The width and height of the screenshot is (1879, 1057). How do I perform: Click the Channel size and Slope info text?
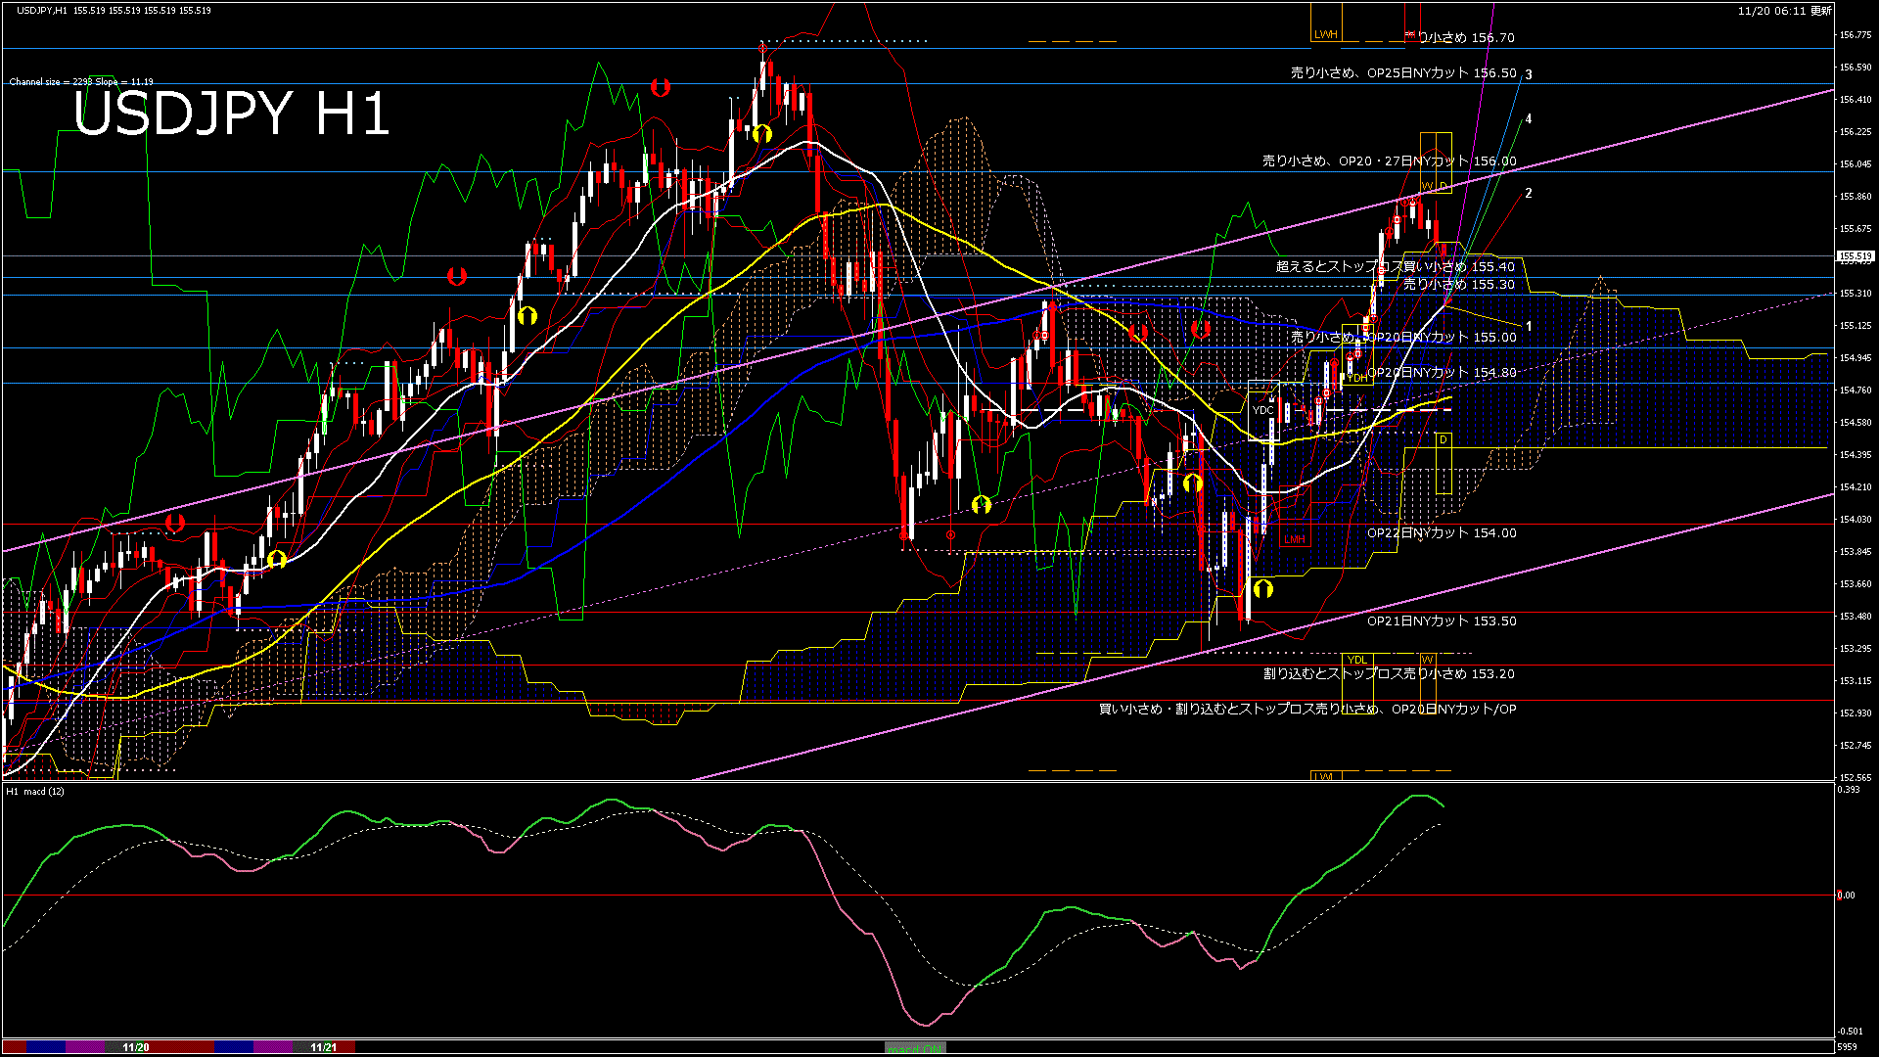pos(81,82)
